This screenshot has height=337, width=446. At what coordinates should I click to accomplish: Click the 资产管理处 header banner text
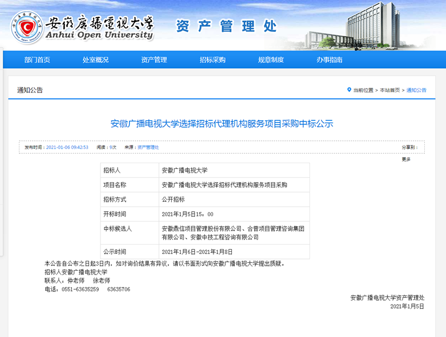coord(226,26)
